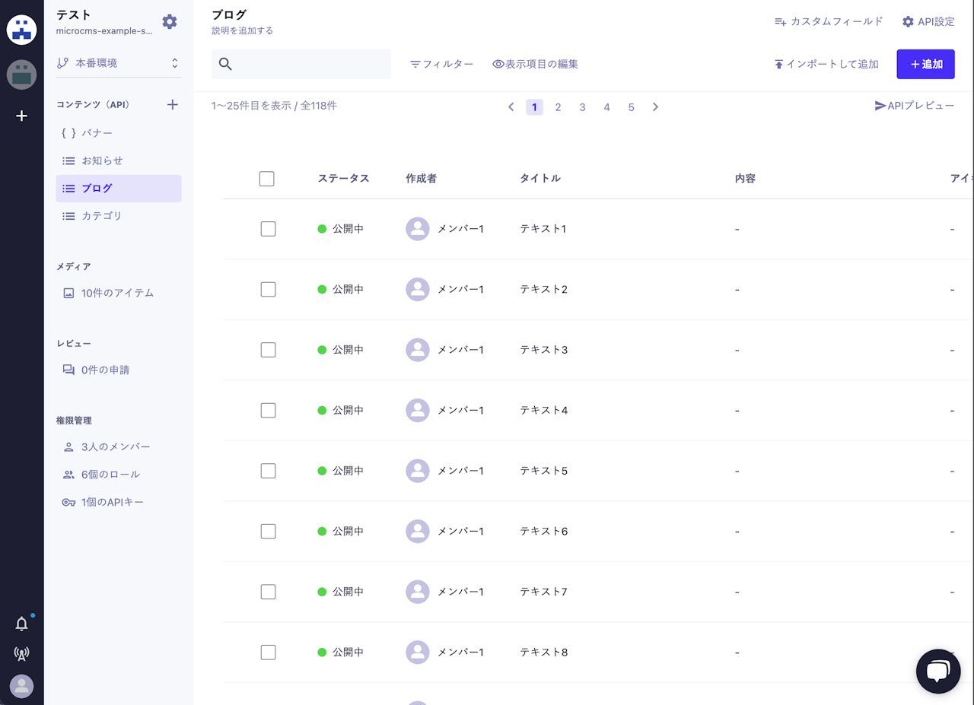Click the broadcast antenna icon in sidebar
The height and width of the screenshot is (705, 974).
[22, 653]
